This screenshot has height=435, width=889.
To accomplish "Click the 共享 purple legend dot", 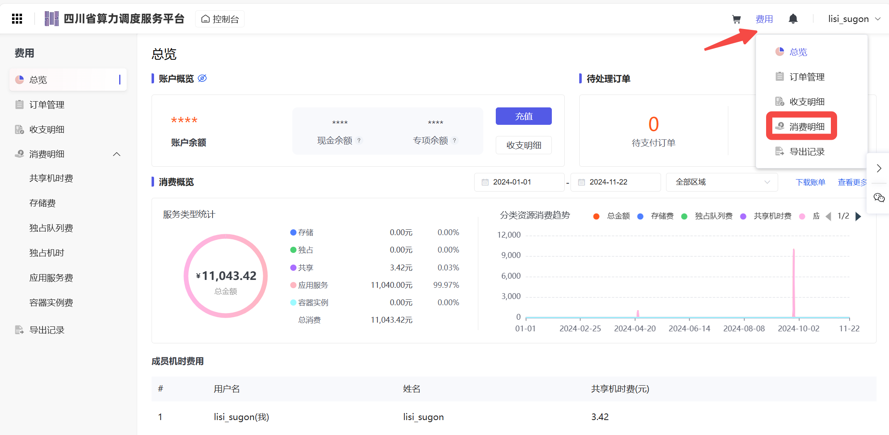I will (x=293, y=268).
